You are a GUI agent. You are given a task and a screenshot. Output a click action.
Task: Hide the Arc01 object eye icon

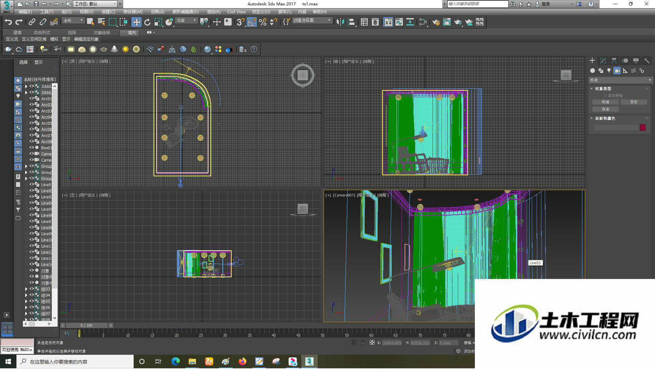[32, 99]
